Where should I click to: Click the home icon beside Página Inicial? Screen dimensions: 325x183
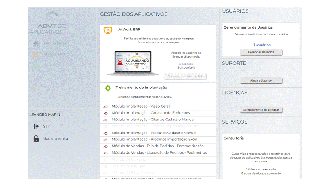click(36, 43)
